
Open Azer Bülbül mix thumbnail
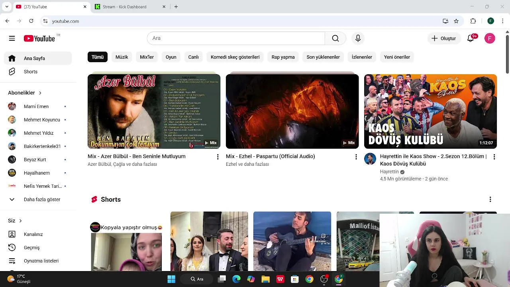point(154,111)
